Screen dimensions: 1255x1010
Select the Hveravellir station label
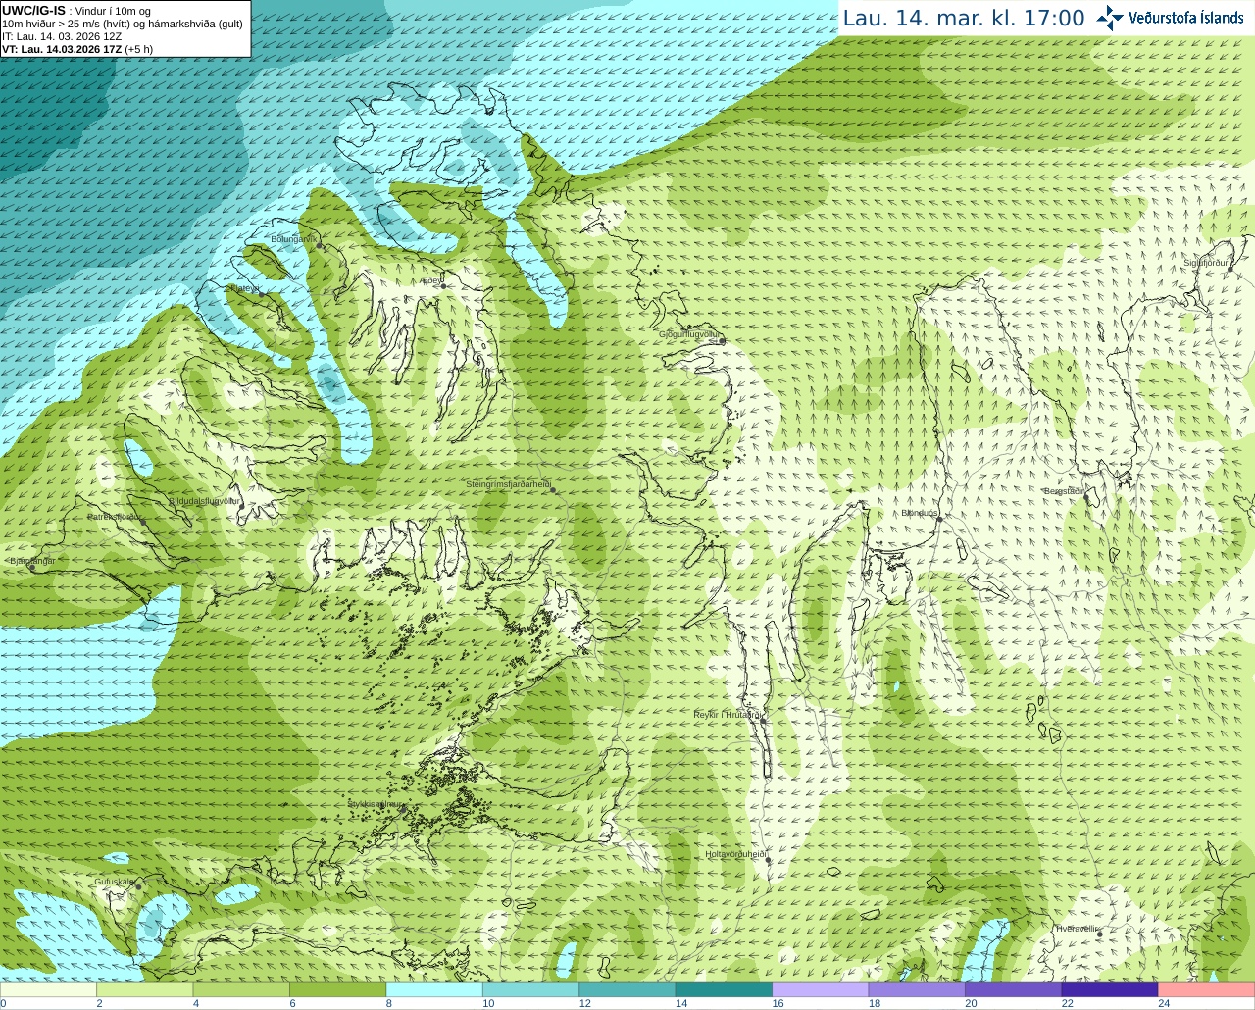[1077, 928]
